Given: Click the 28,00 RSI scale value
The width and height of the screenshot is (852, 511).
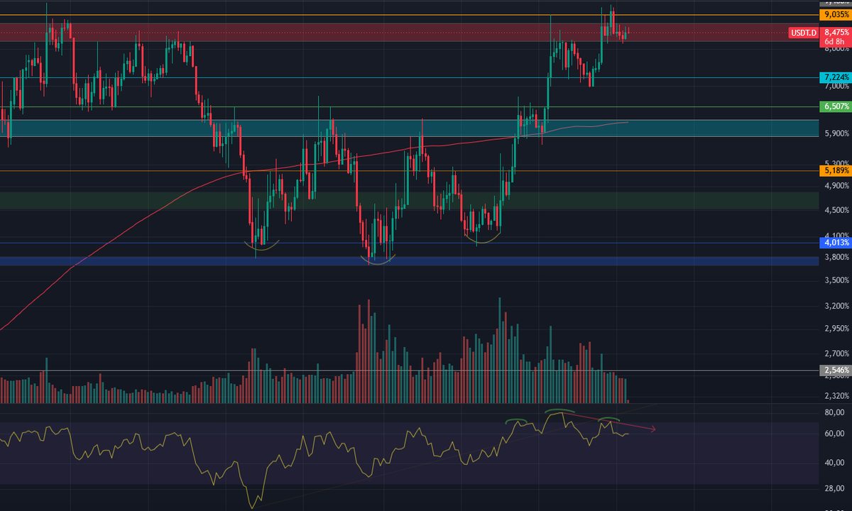Looking at the screenshot, I should pyautogui.click(x=834, y=490).
